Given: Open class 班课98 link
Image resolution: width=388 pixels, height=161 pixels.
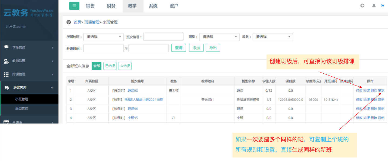Looking at the screenshot, I should [x=133, y=91].
